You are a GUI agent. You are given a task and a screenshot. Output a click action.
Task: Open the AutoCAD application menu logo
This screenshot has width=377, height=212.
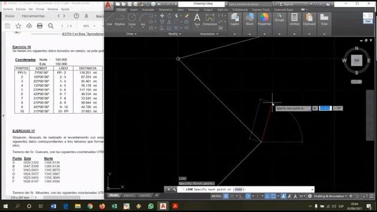pos(108,5)
